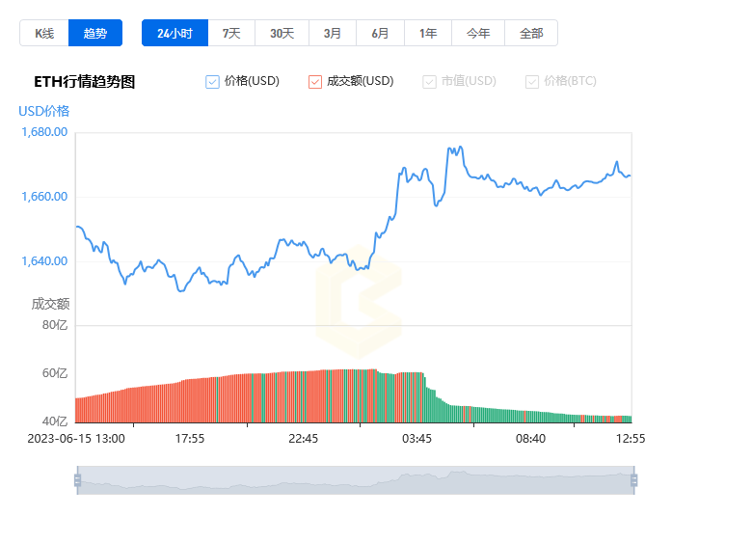This screenshot has height=543, width=752.
Task: Select the 24小时 time range
Action: 175,33
